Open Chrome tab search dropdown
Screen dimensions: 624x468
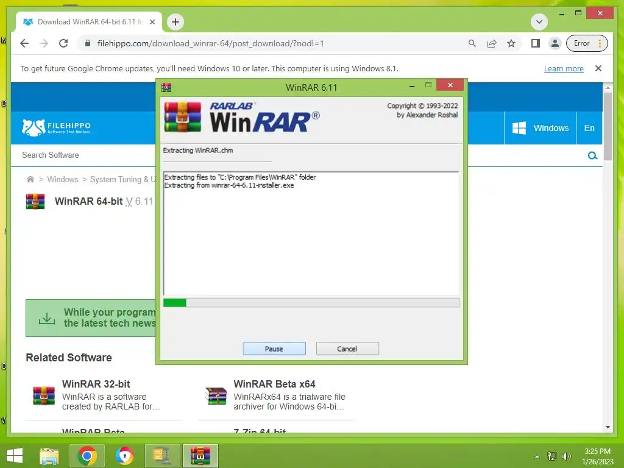click(x=539, y=22)
